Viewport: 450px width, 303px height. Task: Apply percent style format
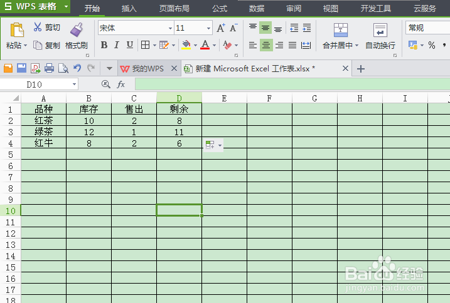click(432, 45)
